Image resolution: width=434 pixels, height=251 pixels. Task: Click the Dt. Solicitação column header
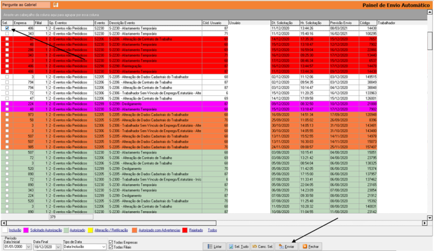pyautogui.click(x=285, y=23)
